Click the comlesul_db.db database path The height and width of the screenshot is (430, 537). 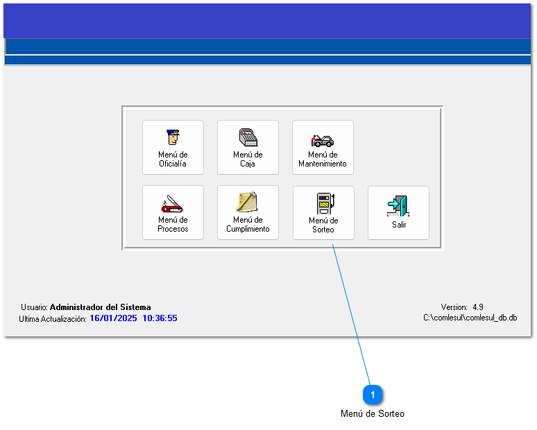click(470, 318)
